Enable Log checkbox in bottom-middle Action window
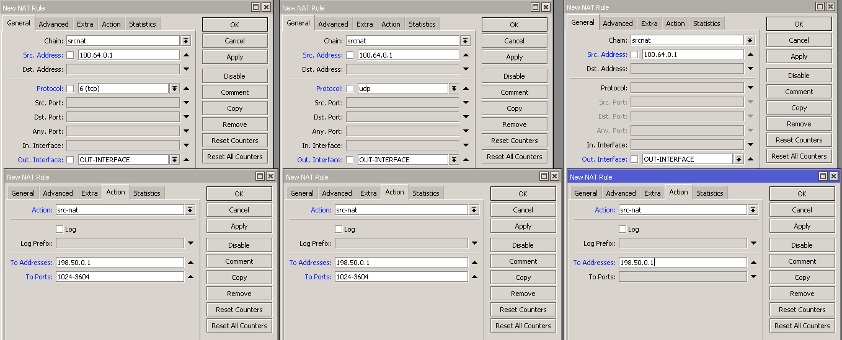842x340 pixels. (x=339, y=229)
